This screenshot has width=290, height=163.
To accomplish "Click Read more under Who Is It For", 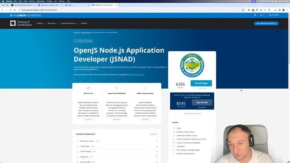I will tap(88, 120).
